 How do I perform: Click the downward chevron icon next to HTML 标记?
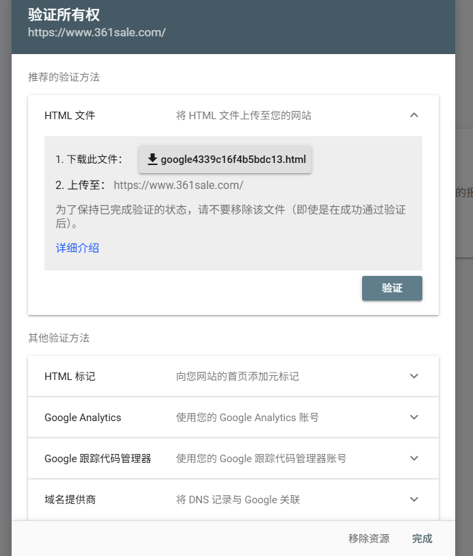coord(414,376)
